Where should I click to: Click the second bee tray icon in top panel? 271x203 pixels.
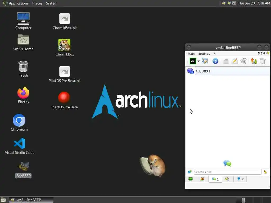pos(229,3)
